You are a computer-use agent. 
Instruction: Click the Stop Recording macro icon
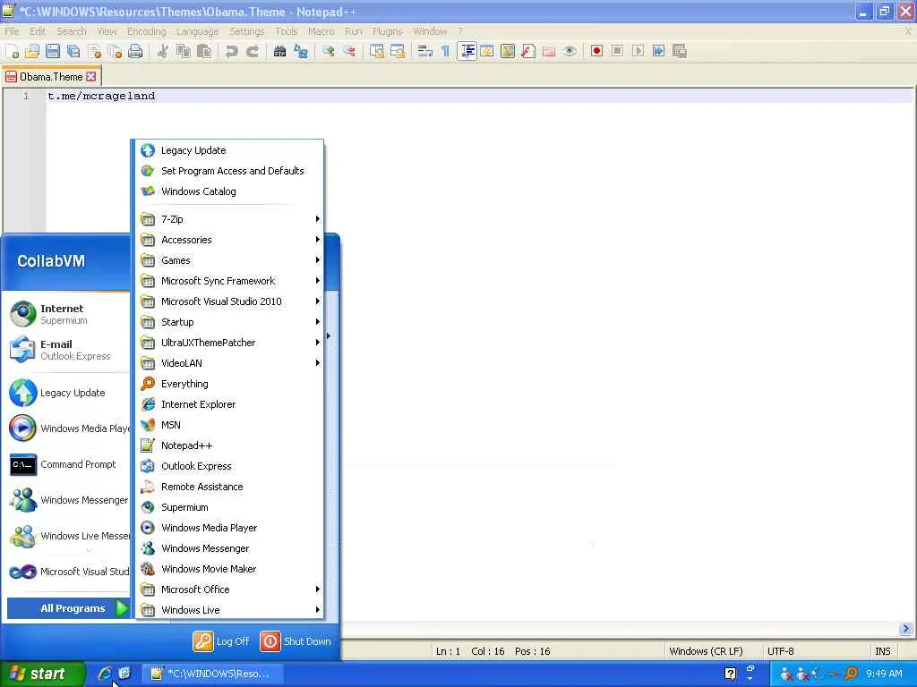click(x=617, y=51)
